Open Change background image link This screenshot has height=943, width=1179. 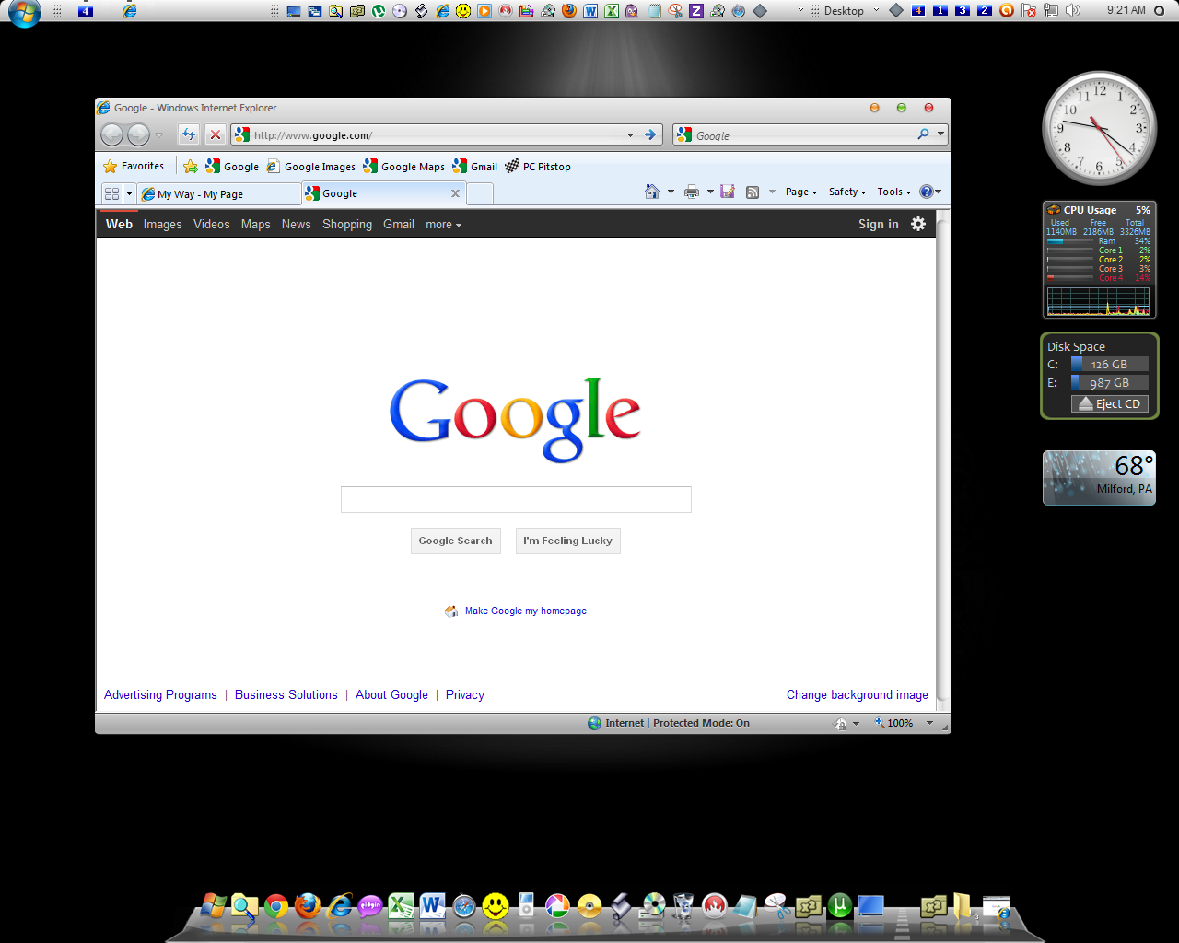point(858,694)
